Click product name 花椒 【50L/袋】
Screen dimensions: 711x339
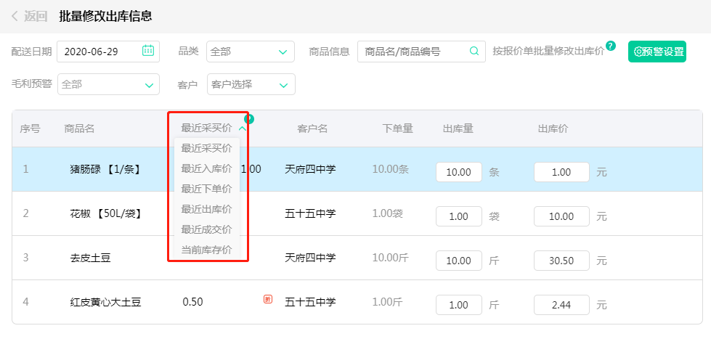(106, 213)
